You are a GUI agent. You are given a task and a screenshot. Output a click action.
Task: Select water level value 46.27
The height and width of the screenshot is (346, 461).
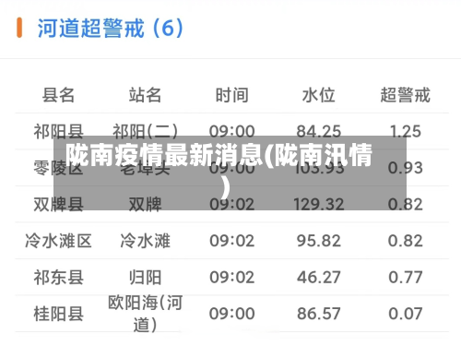319,278
